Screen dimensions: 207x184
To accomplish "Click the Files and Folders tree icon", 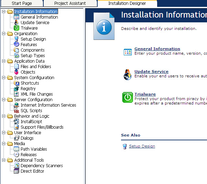I will [17, 67].
